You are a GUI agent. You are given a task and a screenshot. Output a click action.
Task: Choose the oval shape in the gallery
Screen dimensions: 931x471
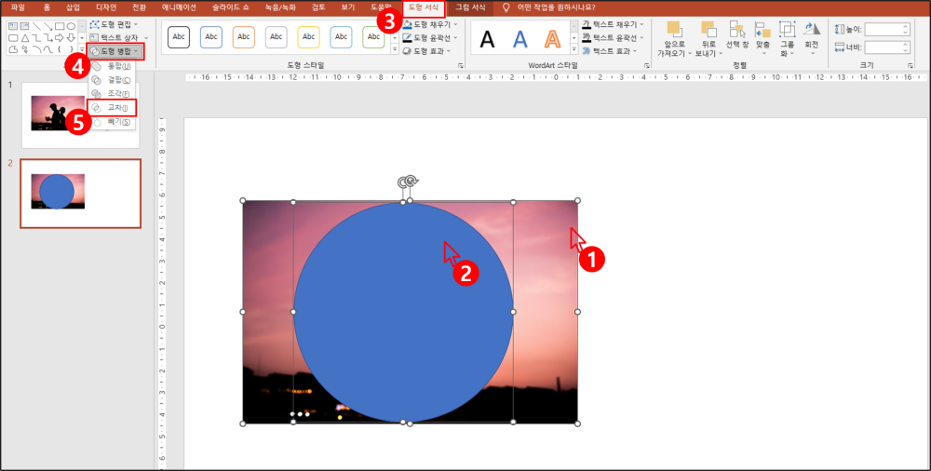[x=72, y=26]
